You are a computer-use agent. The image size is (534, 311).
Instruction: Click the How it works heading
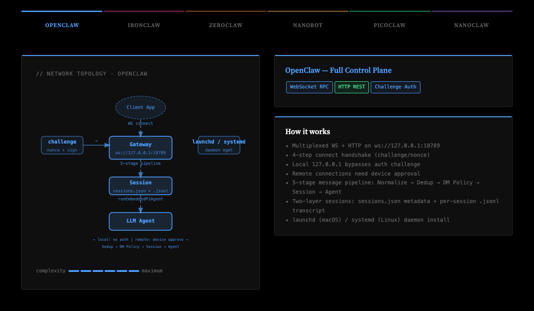(x=308, y=132)
